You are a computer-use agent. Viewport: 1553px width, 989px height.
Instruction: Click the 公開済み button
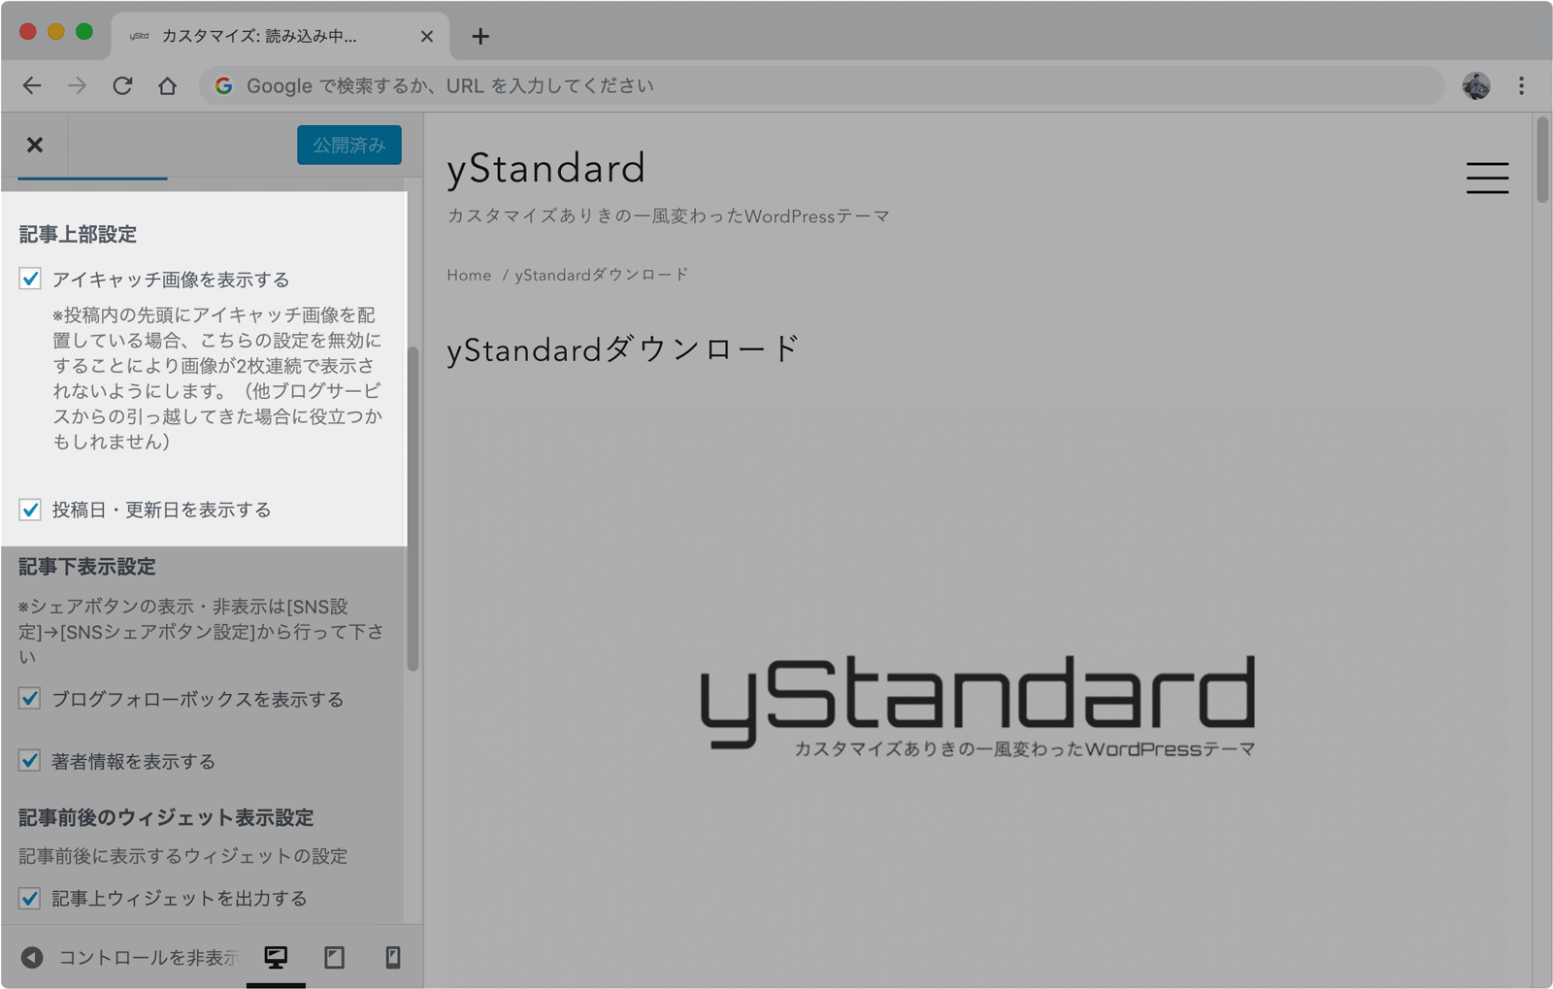(x=348, y=145)
